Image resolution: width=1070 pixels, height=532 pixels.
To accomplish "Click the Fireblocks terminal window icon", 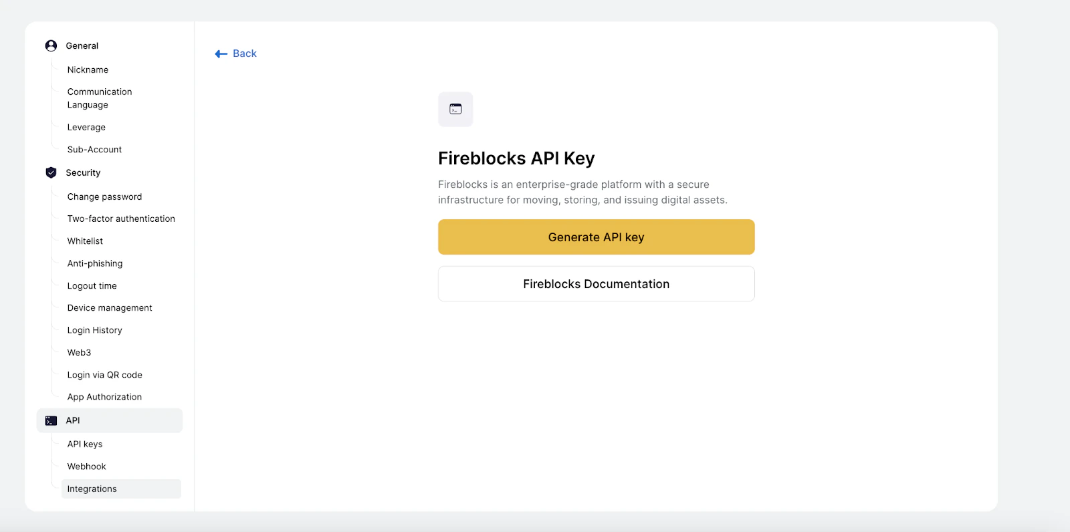I will tap(455, 109).
